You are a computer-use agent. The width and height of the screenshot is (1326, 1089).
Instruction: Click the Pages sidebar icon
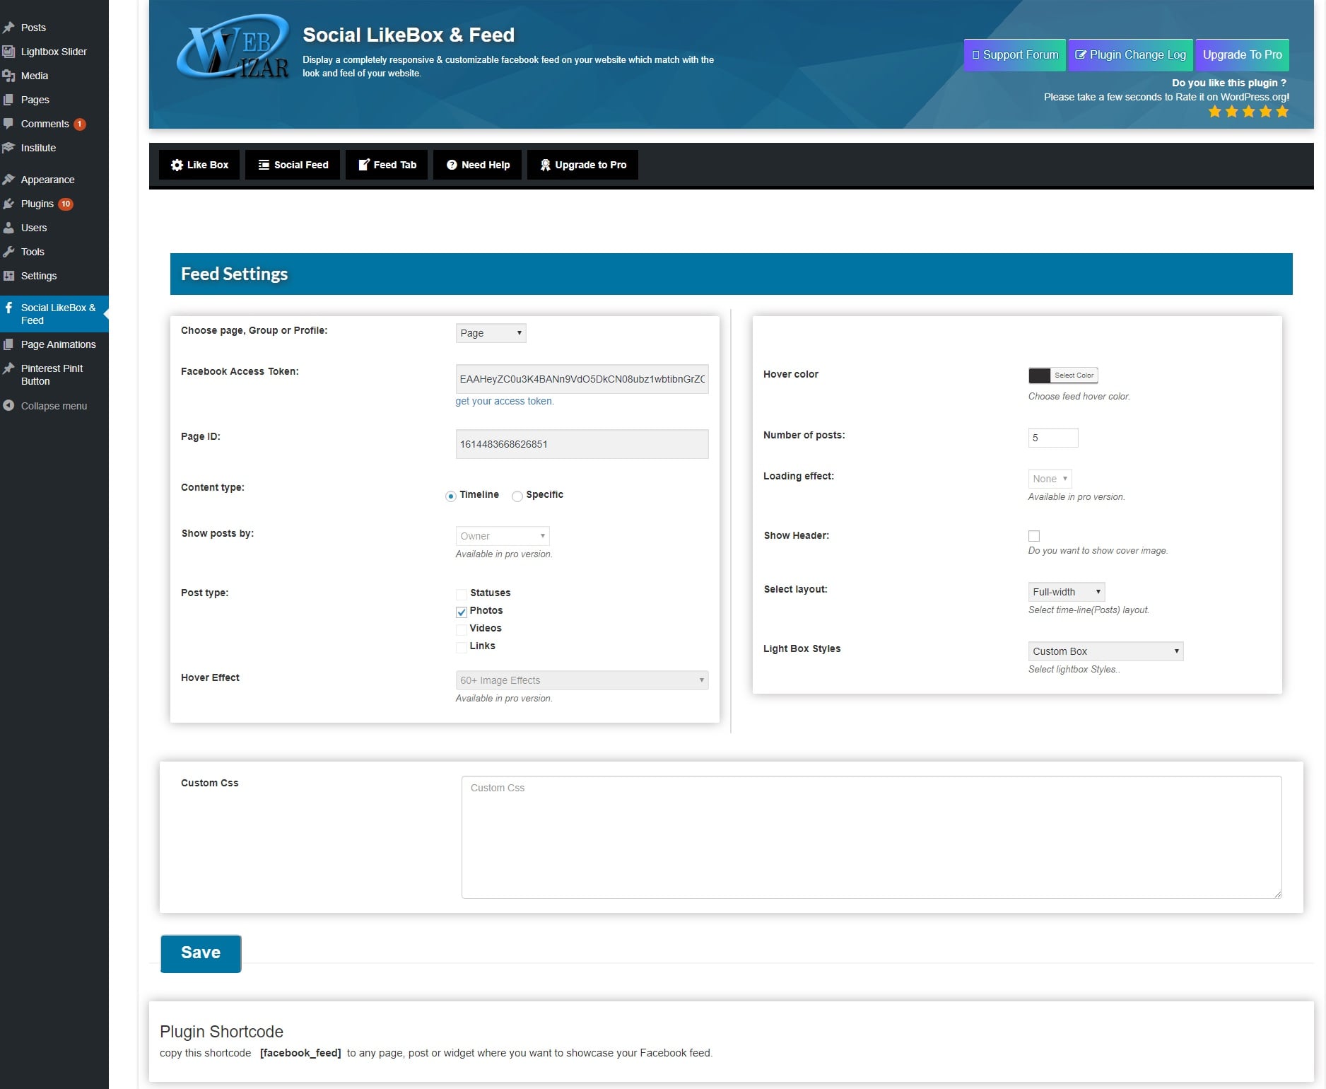tap(8, 100)
